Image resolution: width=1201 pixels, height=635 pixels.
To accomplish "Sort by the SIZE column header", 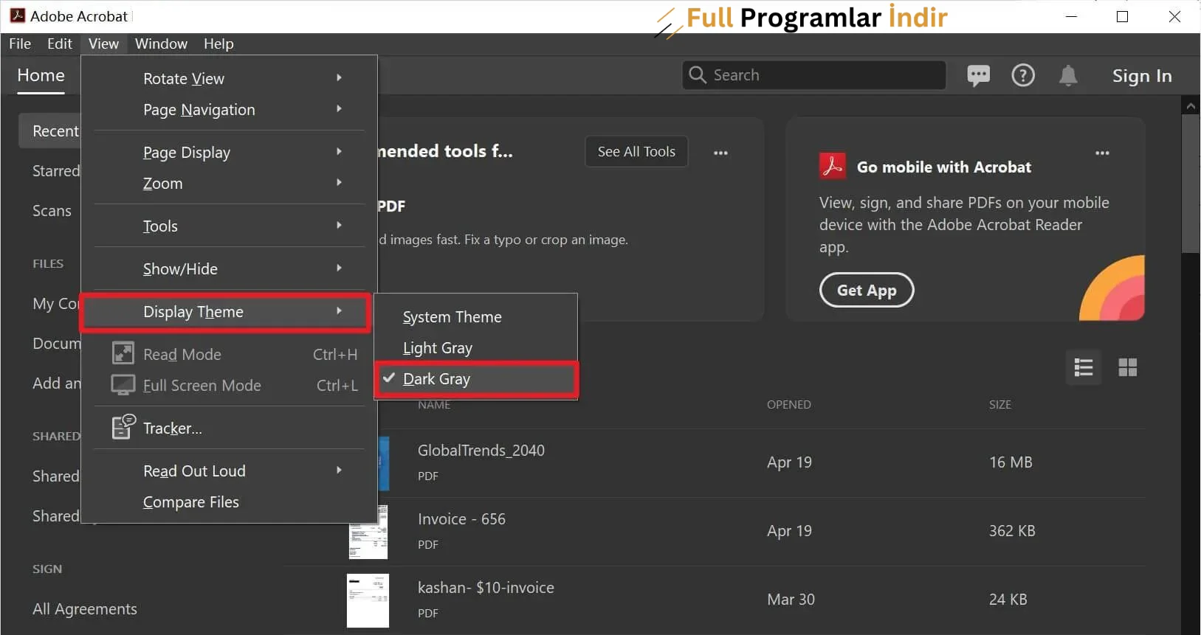I will tap(1000, 404).
